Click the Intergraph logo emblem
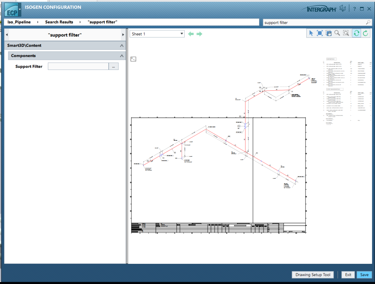 343,9
